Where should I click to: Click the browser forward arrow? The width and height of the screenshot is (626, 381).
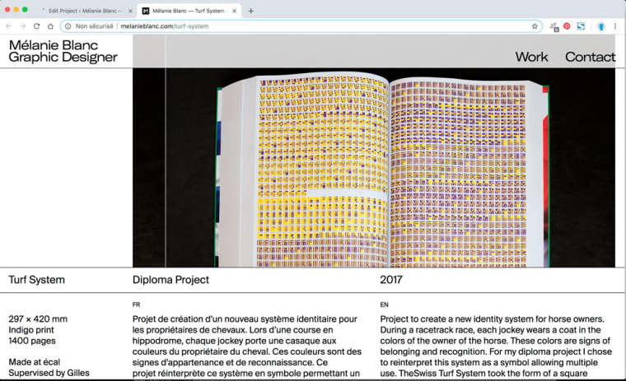(22, 26)
